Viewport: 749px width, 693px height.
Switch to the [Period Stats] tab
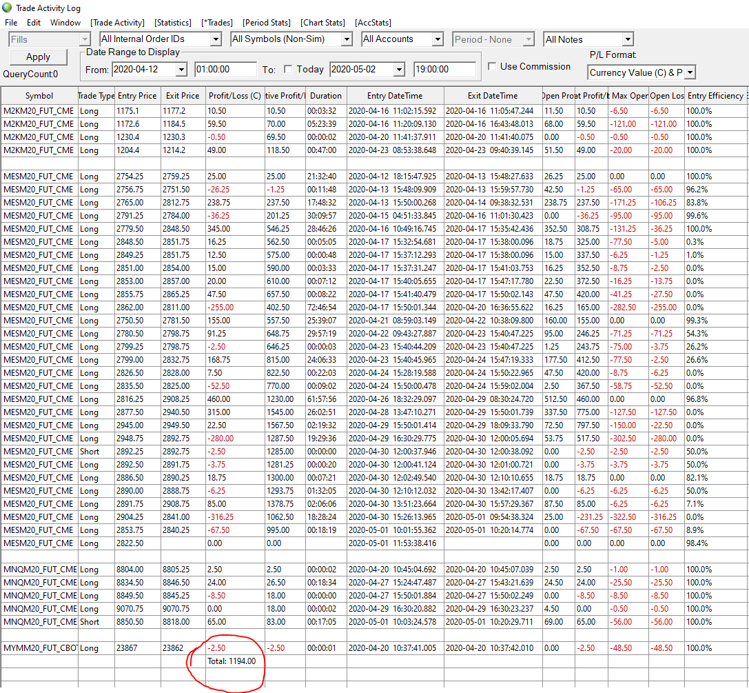pos(267,23)
